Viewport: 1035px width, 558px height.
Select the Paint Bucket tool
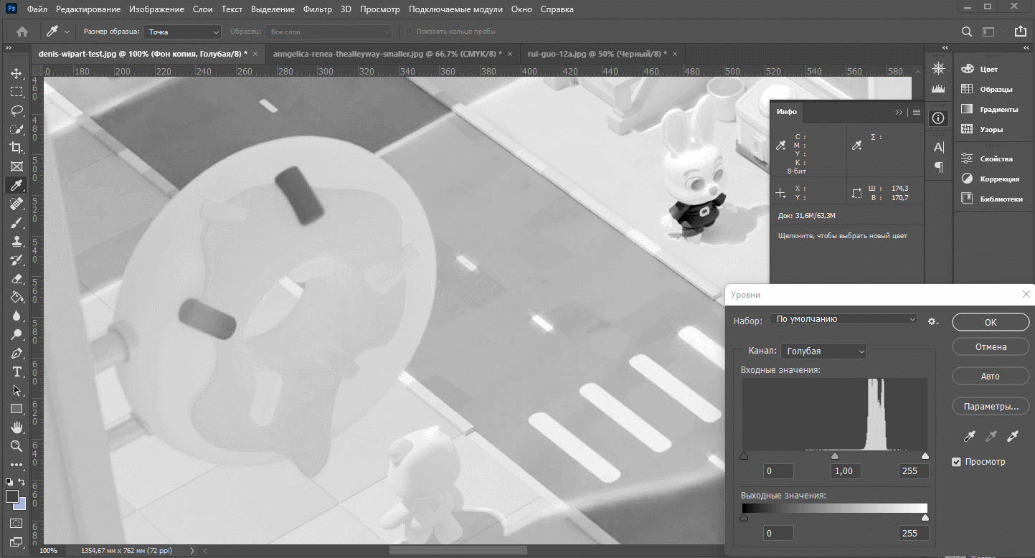click(x=16, y=298)
